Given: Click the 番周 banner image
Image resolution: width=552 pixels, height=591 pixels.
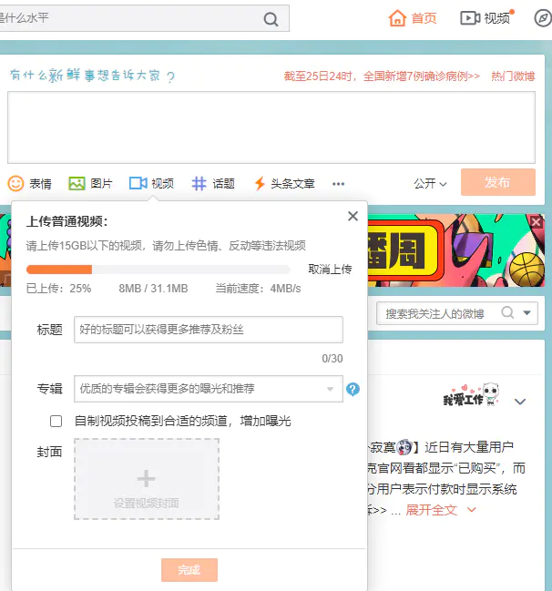Looking at the screenshot, I should tap(455, 250).
